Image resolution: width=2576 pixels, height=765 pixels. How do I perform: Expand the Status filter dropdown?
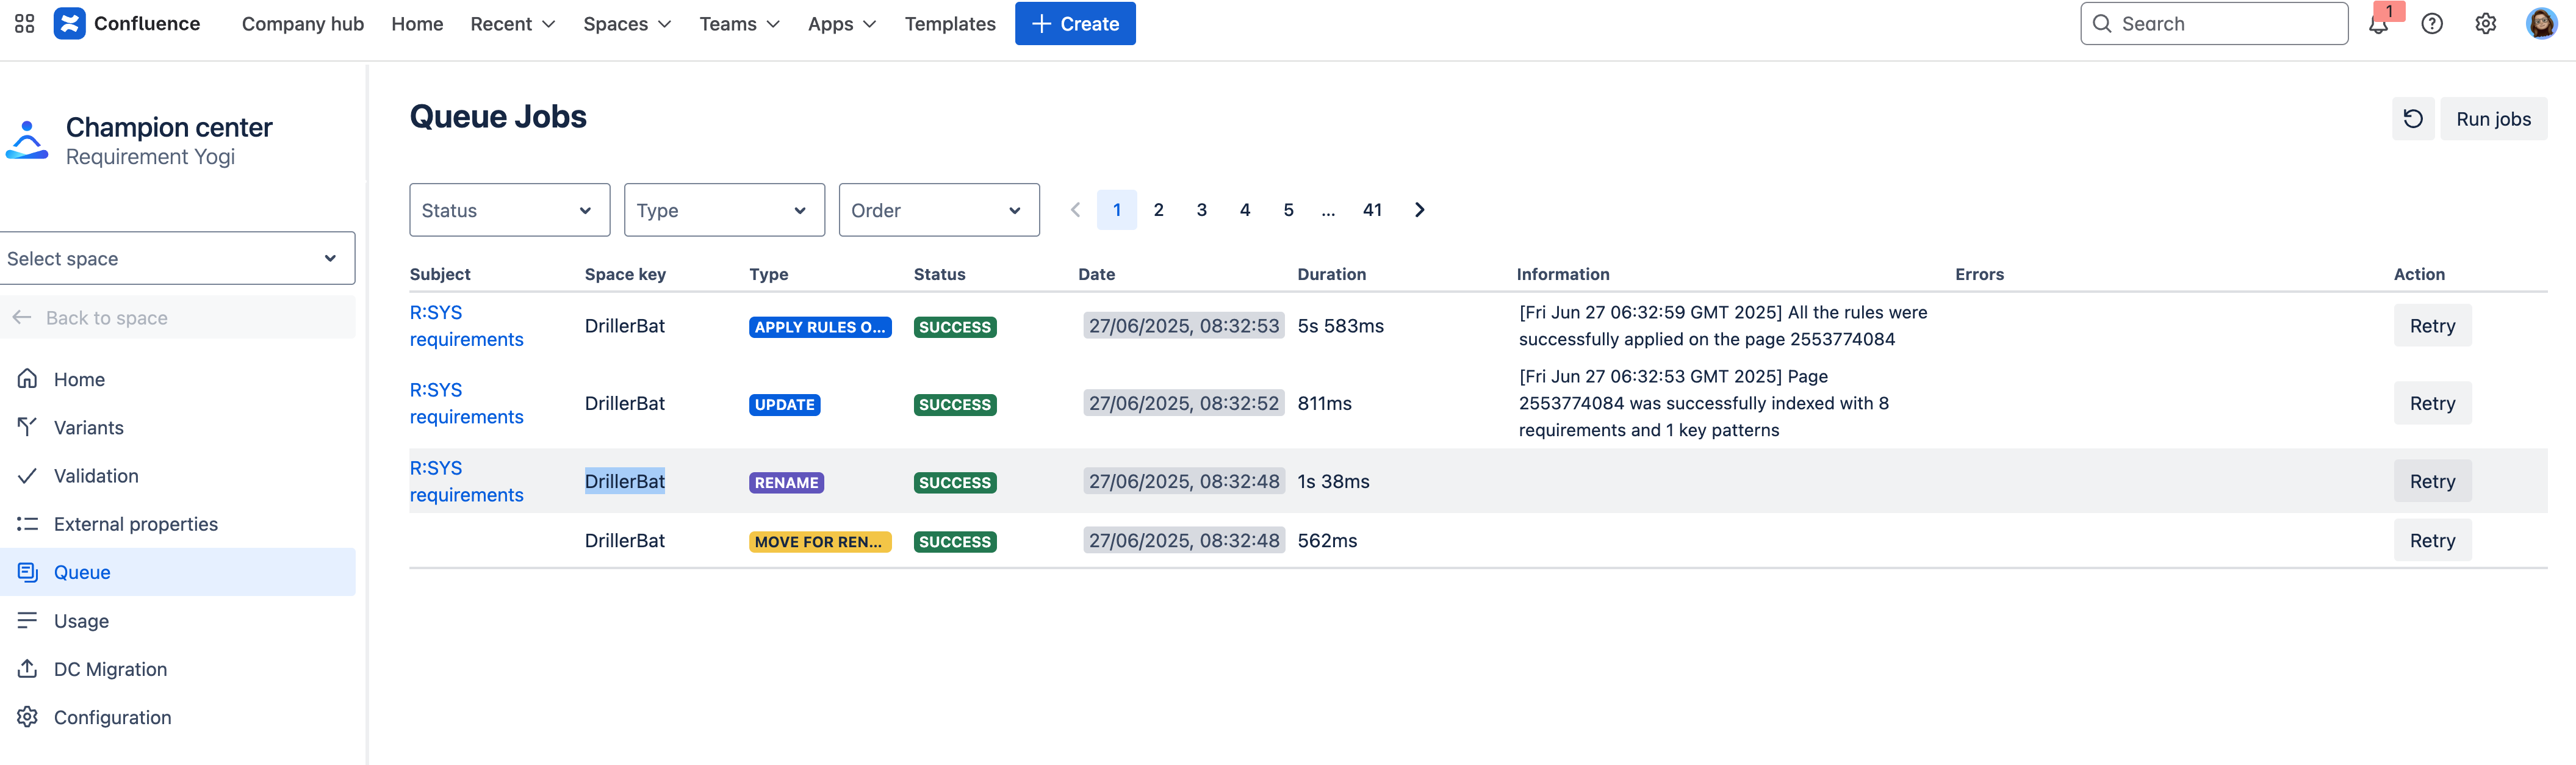[x=509, y=210]
